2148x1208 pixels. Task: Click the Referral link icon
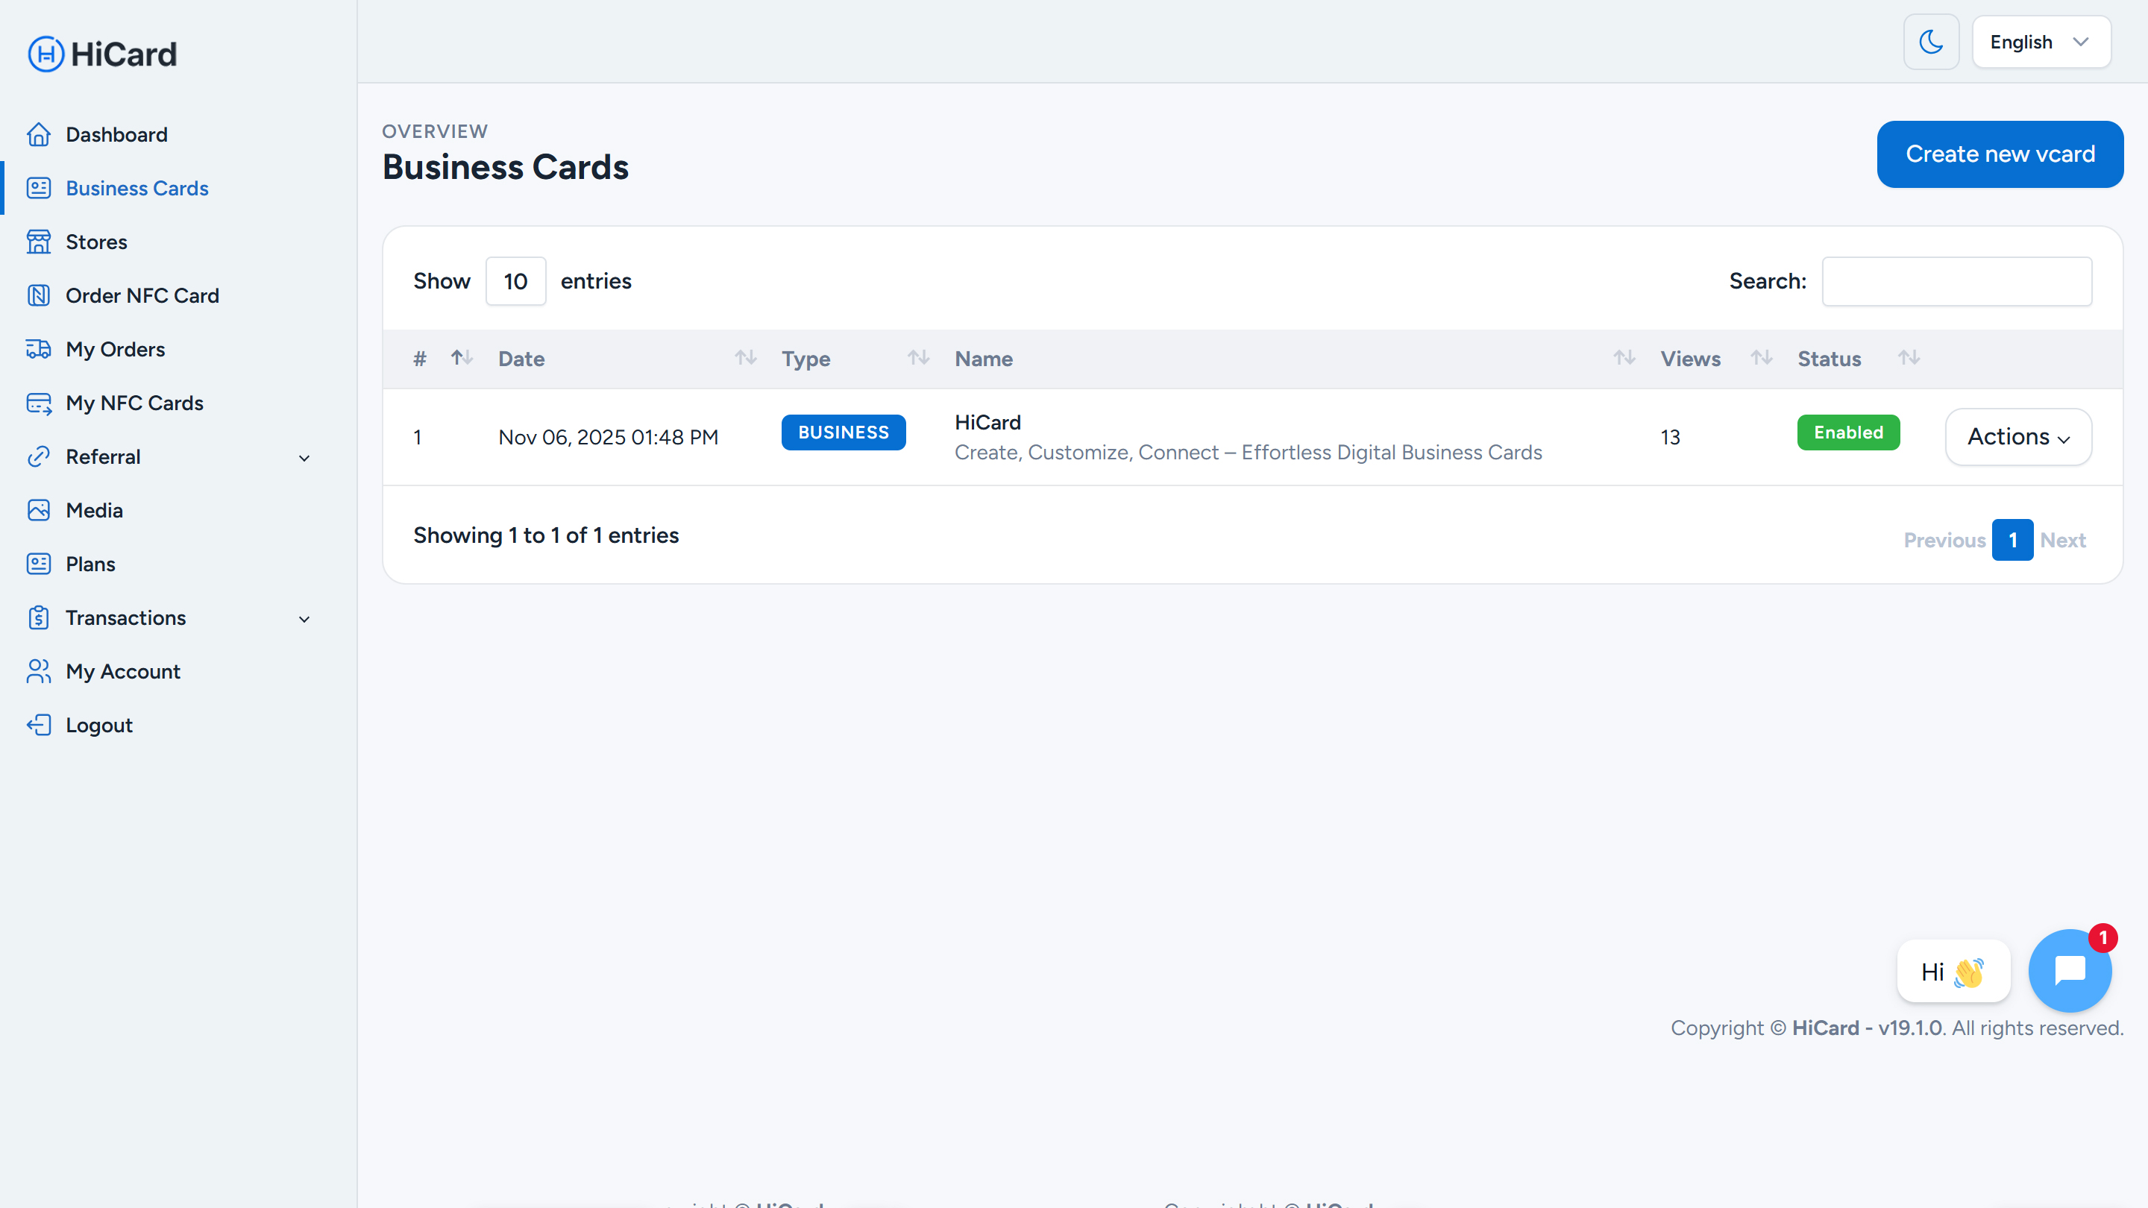[38, 457]
